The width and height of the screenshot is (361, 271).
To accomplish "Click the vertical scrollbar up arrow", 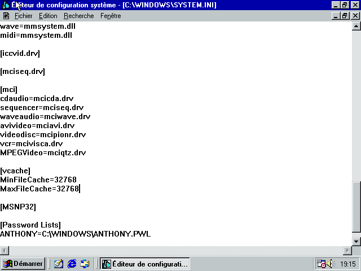I will click(356, 27).
